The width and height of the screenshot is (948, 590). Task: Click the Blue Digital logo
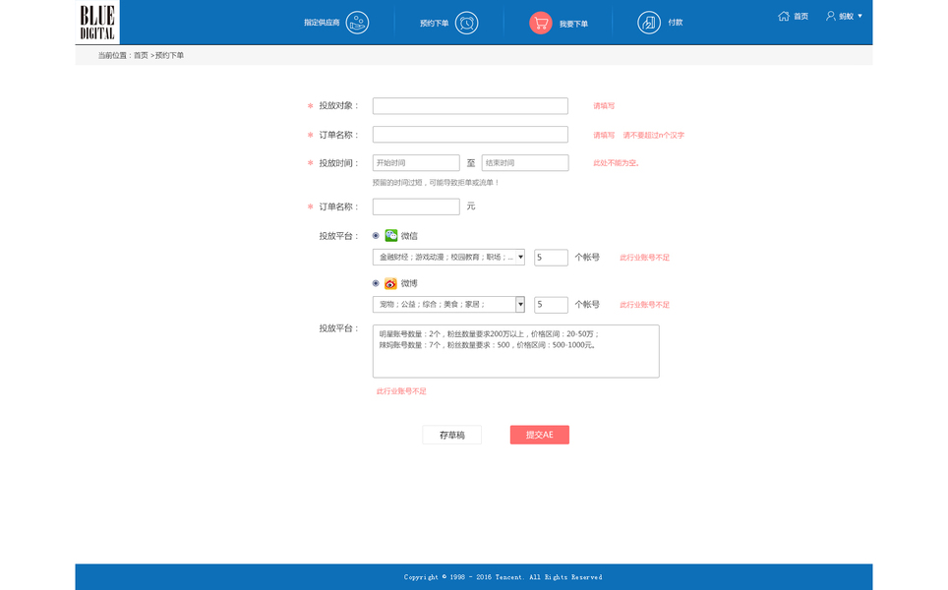[97, 23]
